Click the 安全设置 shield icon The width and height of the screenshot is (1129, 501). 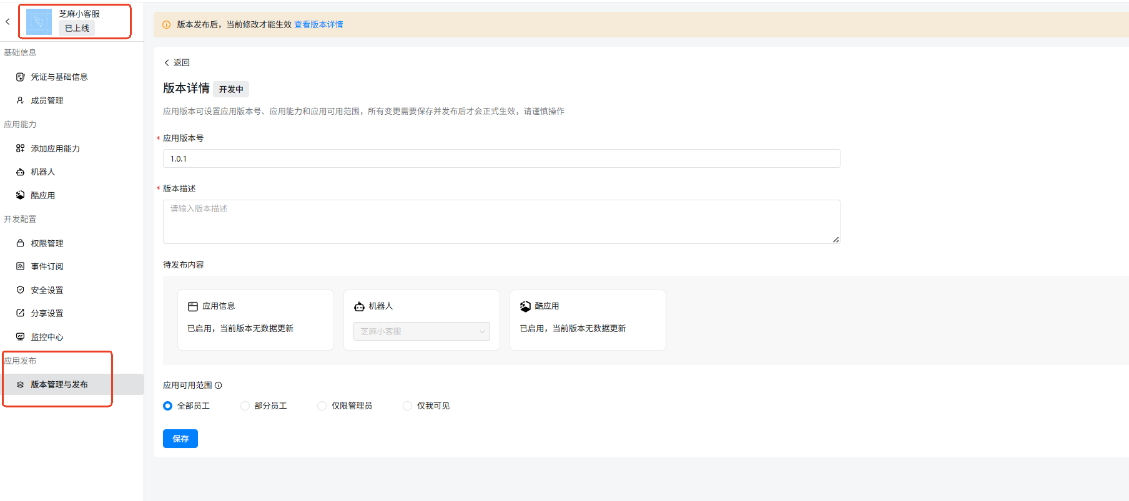tap(20, 290)
